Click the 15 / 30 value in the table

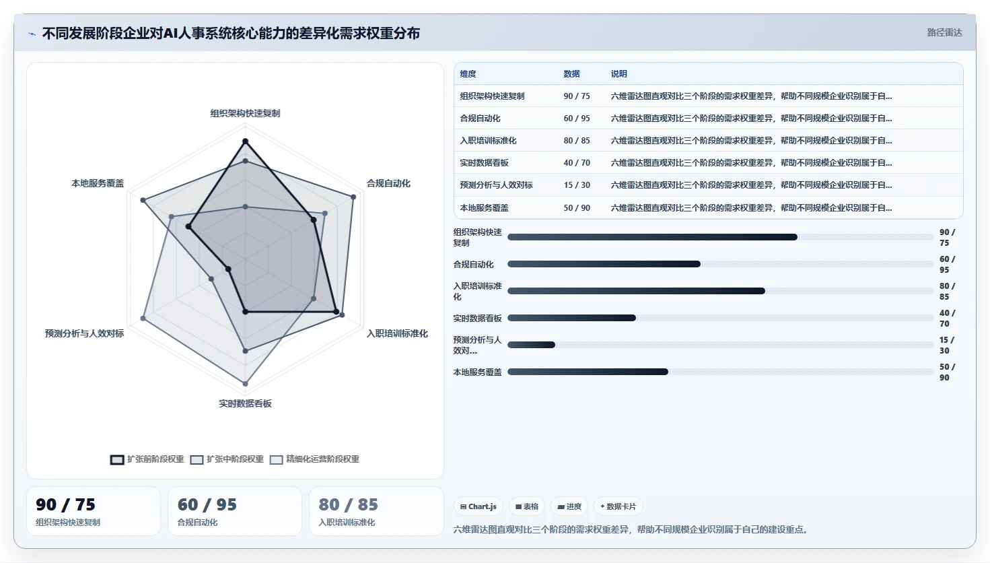tap(577, 185)
